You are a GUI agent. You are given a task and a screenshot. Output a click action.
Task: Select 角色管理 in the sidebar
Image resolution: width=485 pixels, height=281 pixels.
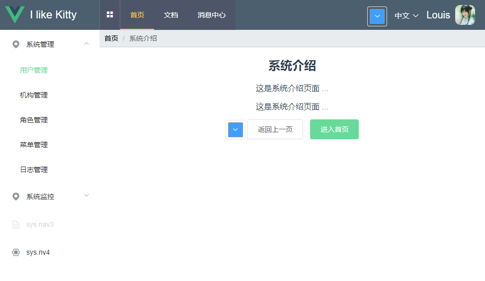34,120
